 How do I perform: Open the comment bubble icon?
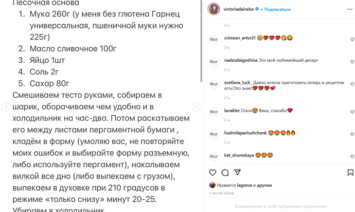225,173
